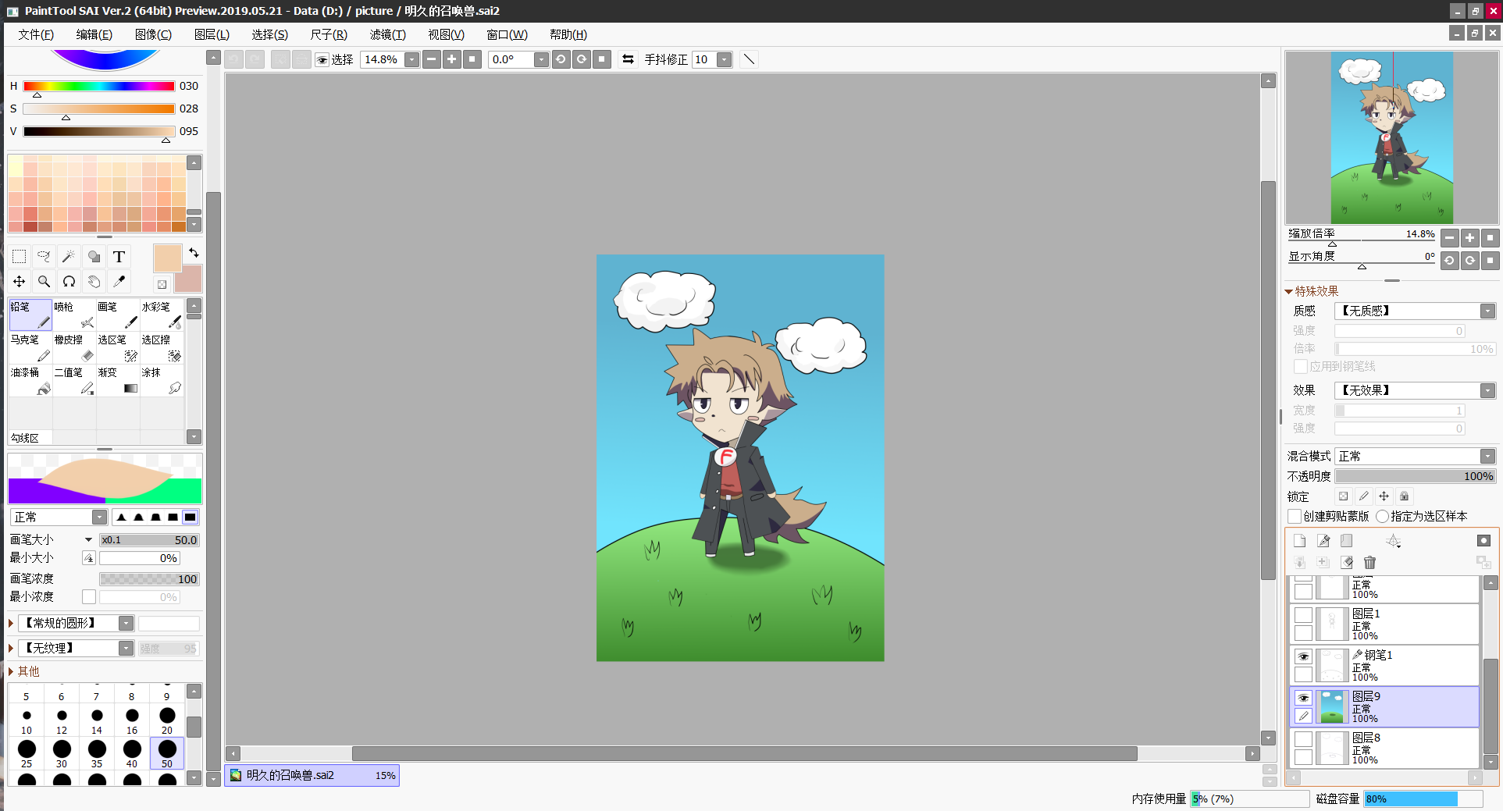Zoom out the canvas with toolbar minus button

click(432, 59)
